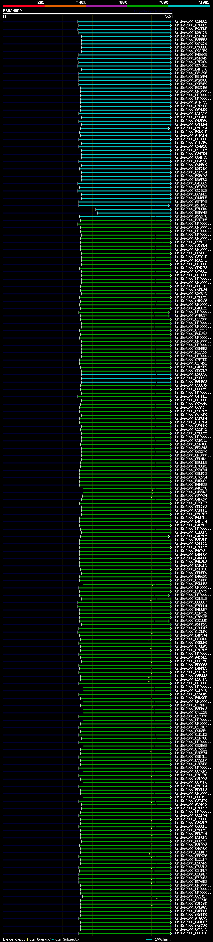Select the UniRef100_Q47NL1 label
This screenshot has height=942, width=213.
[191, 397]
